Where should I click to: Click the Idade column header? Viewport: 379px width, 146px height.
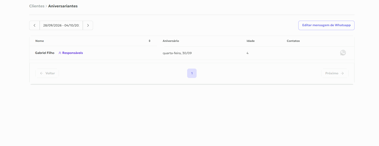tap(250, 41)
